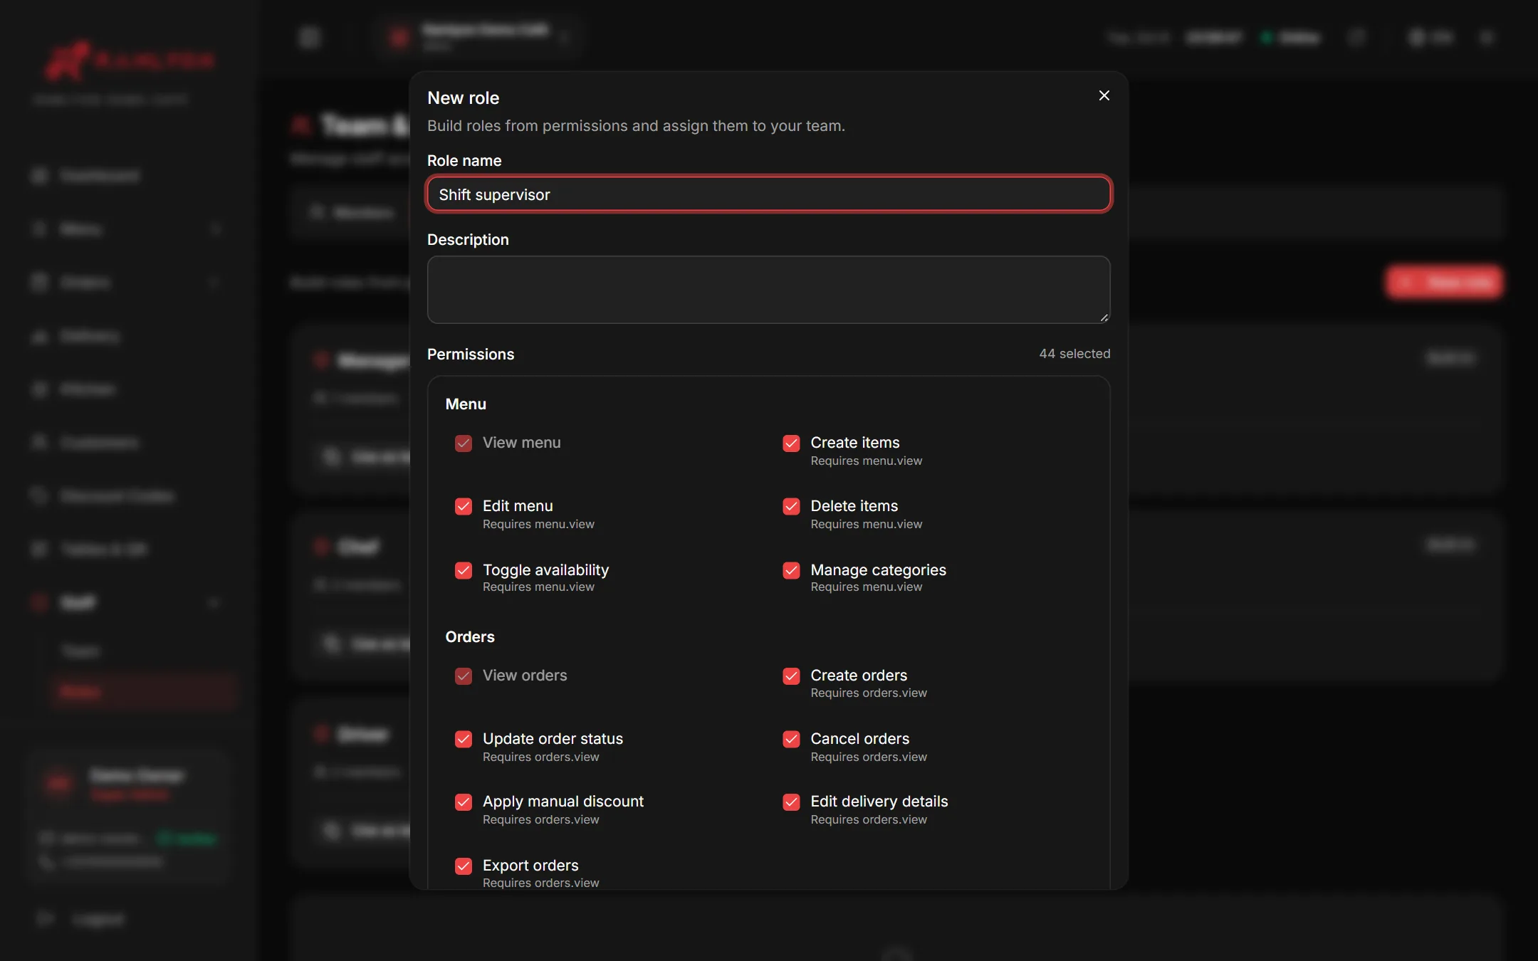1538x961 pixels.
Task: Click the 44 selected counter text
Action: 1074,354
